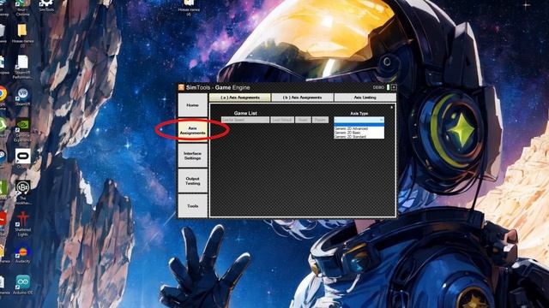
Task: Select Generic 2D Advanced from list
Action: pos(351,128)
